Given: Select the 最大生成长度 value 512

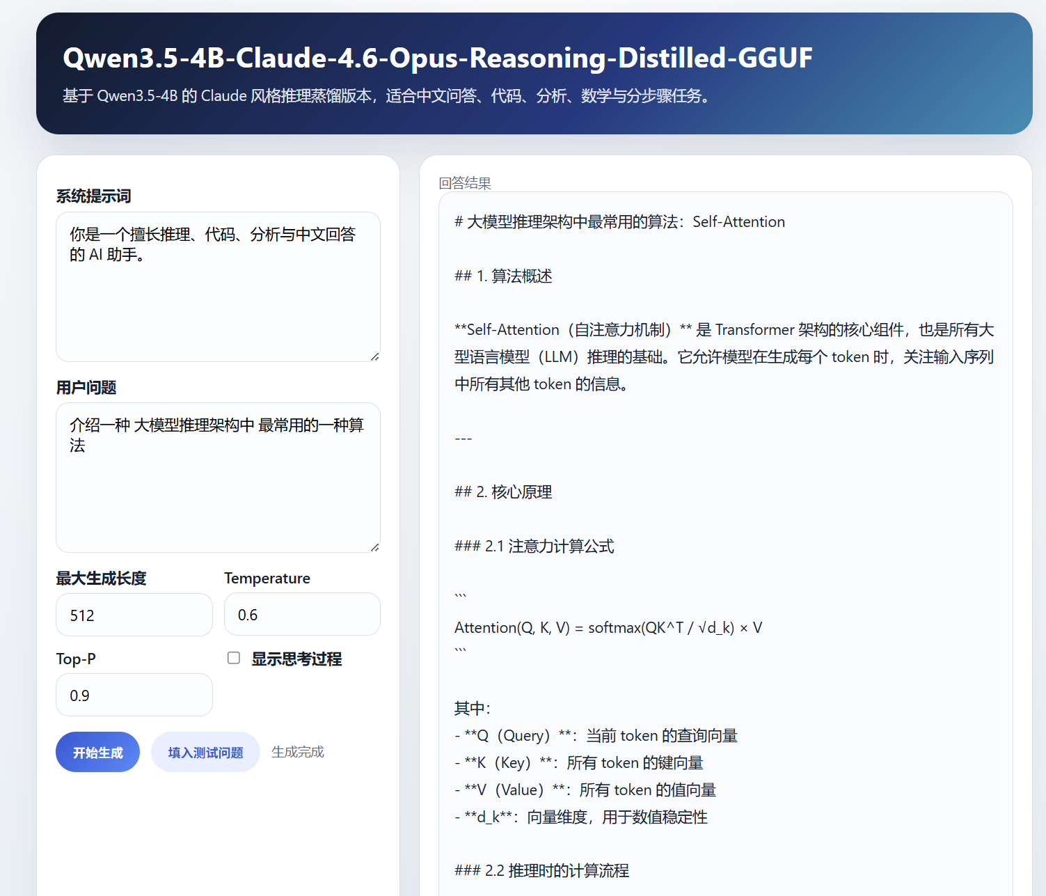Looking at the screenshot, I should click(x=134, y=614).
